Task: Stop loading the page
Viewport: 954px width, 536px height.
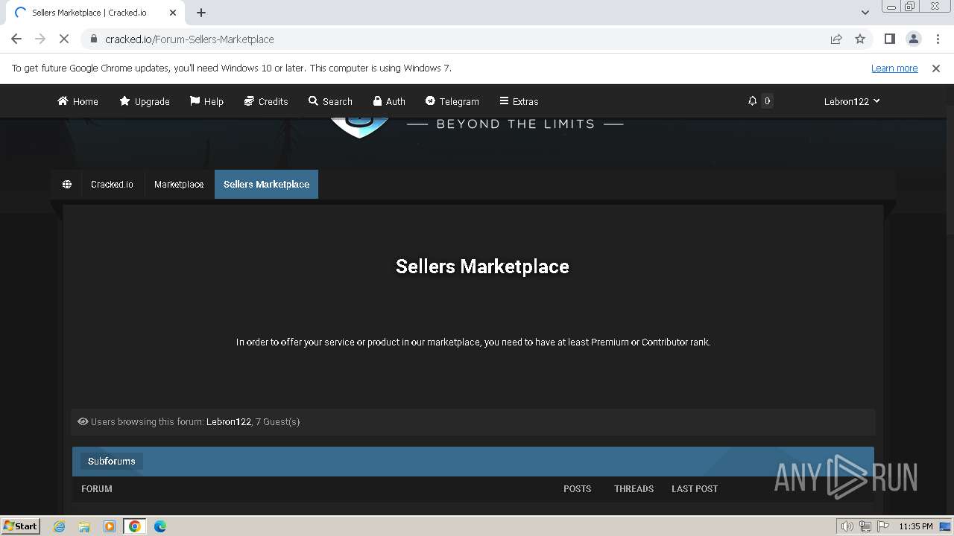Action: pyautogui.click(x=64, y=39)
